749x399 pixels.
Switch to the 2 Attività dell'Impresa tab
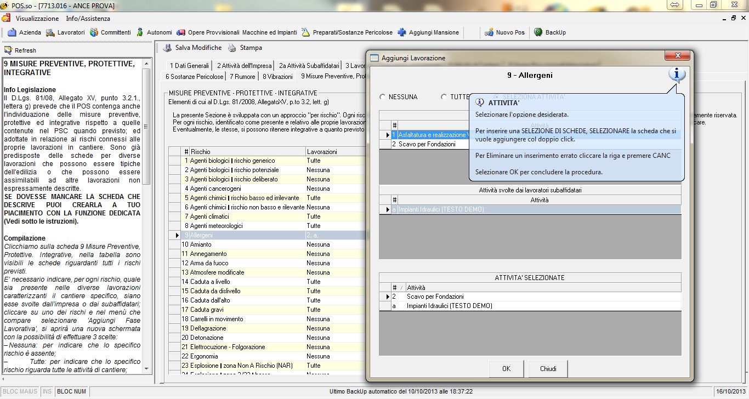[x=244, y=65]
